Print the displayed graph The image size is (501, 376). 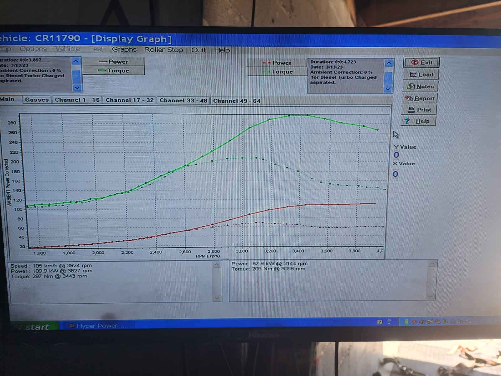coord(419,110)
